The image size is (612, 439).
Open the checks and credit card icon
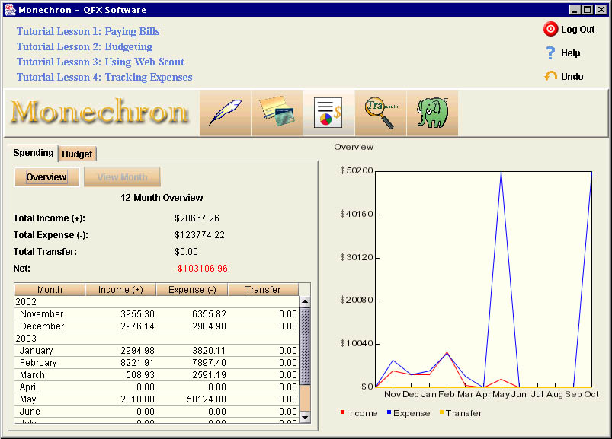(x=277, y=113)
